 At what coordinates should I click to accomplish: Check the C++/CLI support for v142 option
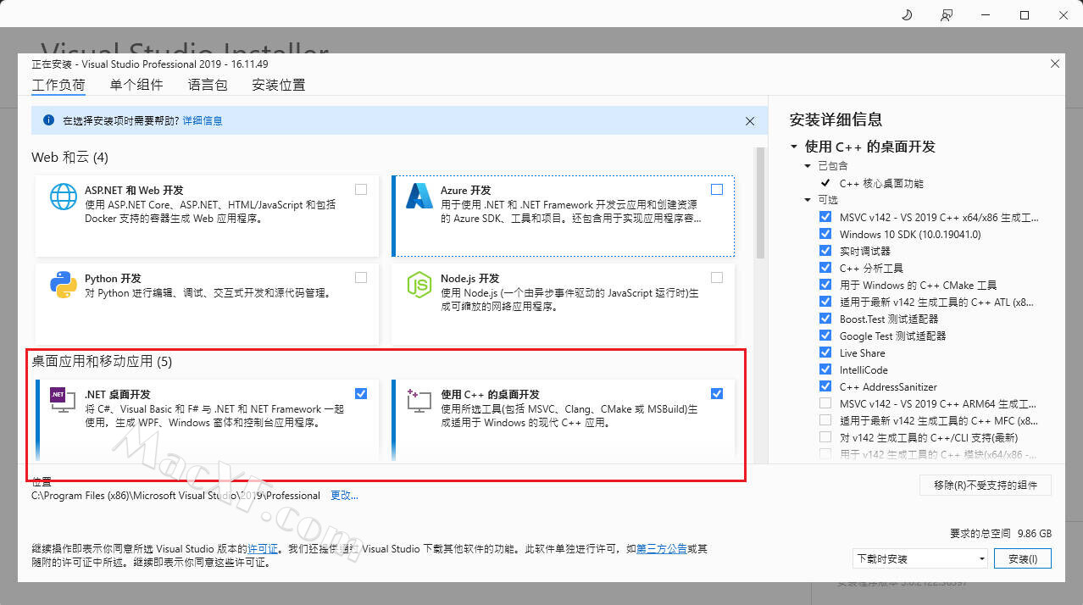click(825, 437)
